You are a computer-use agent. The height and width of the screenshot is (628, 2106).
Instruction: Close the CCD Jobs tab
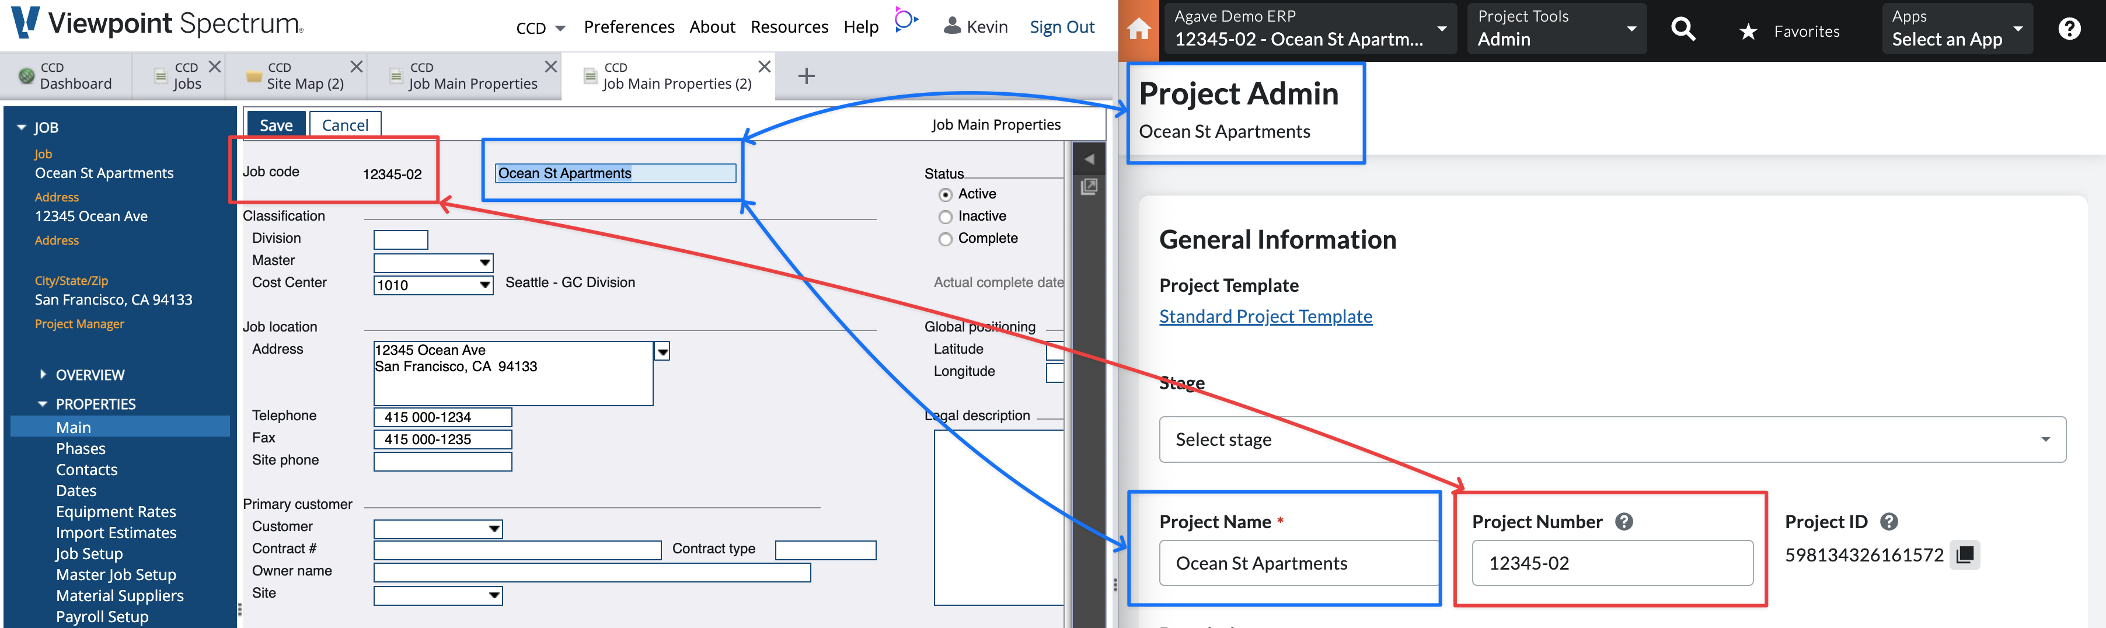215,66
